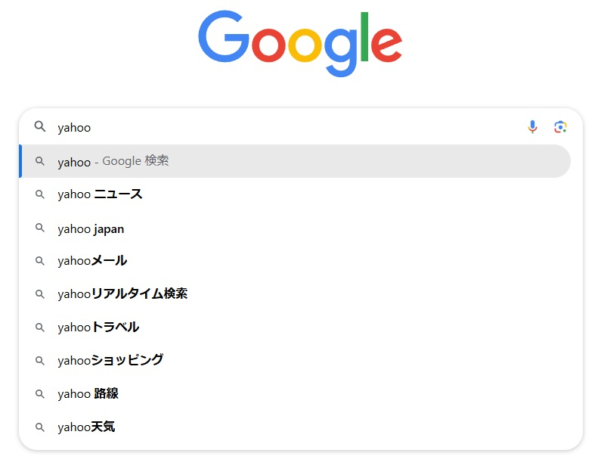
Task: Choose the yahooトラベル suggestion
Action: coord(98,328)
